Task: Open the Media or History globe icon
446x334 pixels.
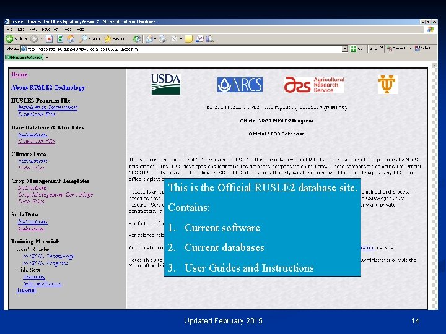Action: pos(137,39)
